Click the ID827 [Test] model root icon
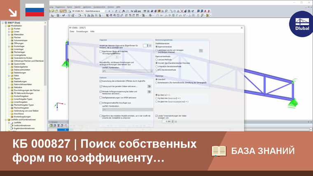This screenshot has width=313, height=176. [6, 23]
